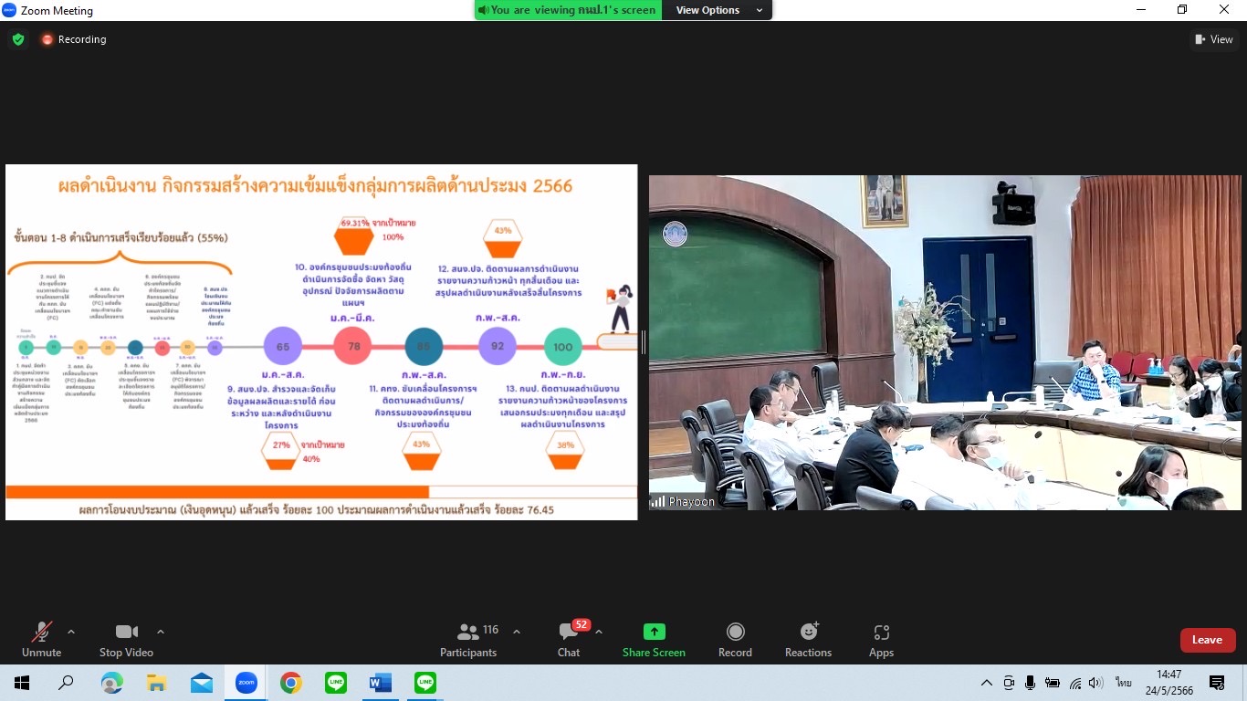Viewport: 1247px width, 701px height.
Task: Open Mail app from taskbar
Action: [201, 683]
